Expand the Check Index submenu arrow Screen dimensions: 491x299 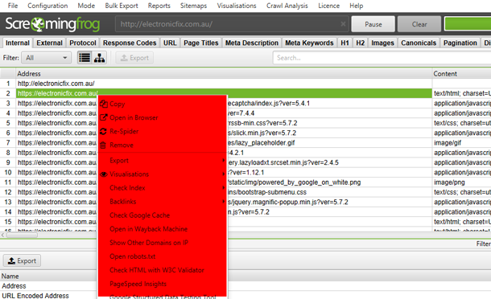click(223, 187)
